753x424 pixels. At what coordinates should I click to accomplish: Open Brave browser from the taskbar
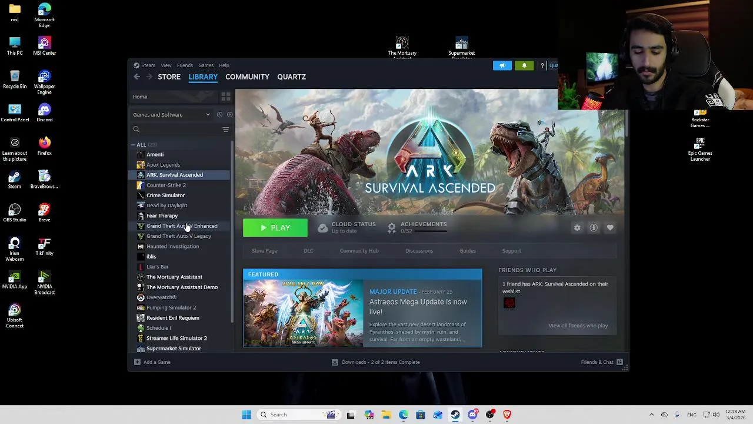(x=507, y=415)
